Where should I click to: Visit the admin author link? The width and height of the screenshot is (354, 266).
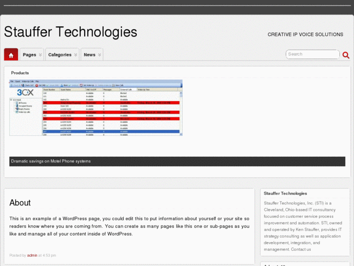[32, 255]
